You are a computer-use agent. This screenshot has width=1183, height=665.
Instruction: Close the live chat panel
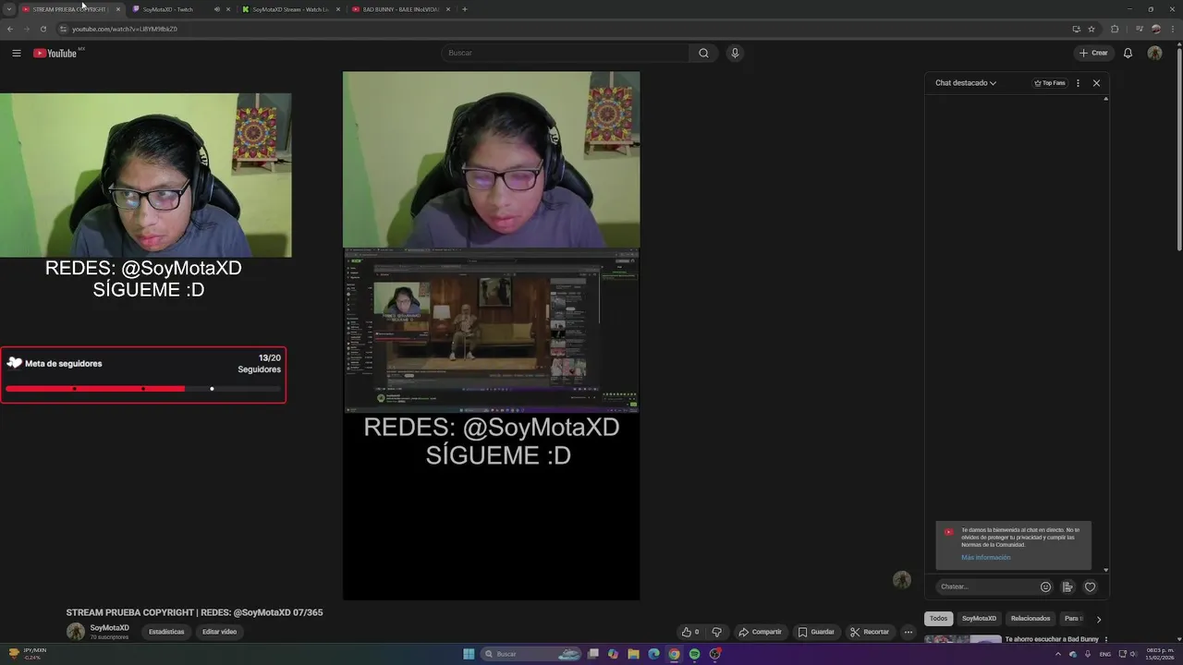pyautogui.click(x=1096, y=83)
